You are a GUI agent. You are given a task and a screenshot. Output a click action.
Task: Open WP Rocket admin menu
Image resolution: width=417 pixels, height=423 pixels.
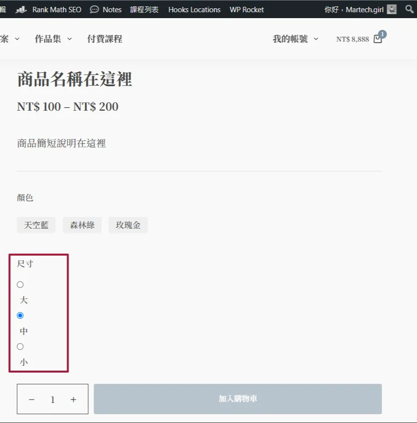246,9
